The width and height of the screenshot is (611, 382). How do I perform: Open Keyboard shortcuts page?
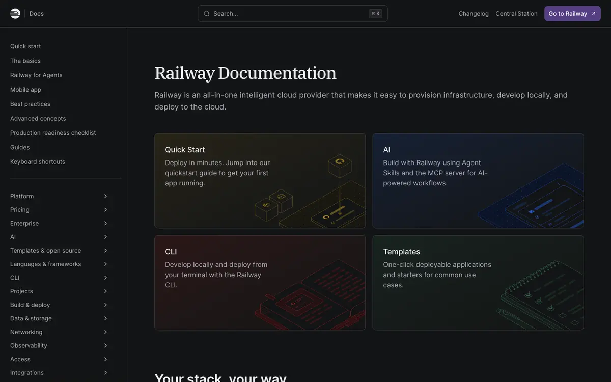click(x=38, y=162)
